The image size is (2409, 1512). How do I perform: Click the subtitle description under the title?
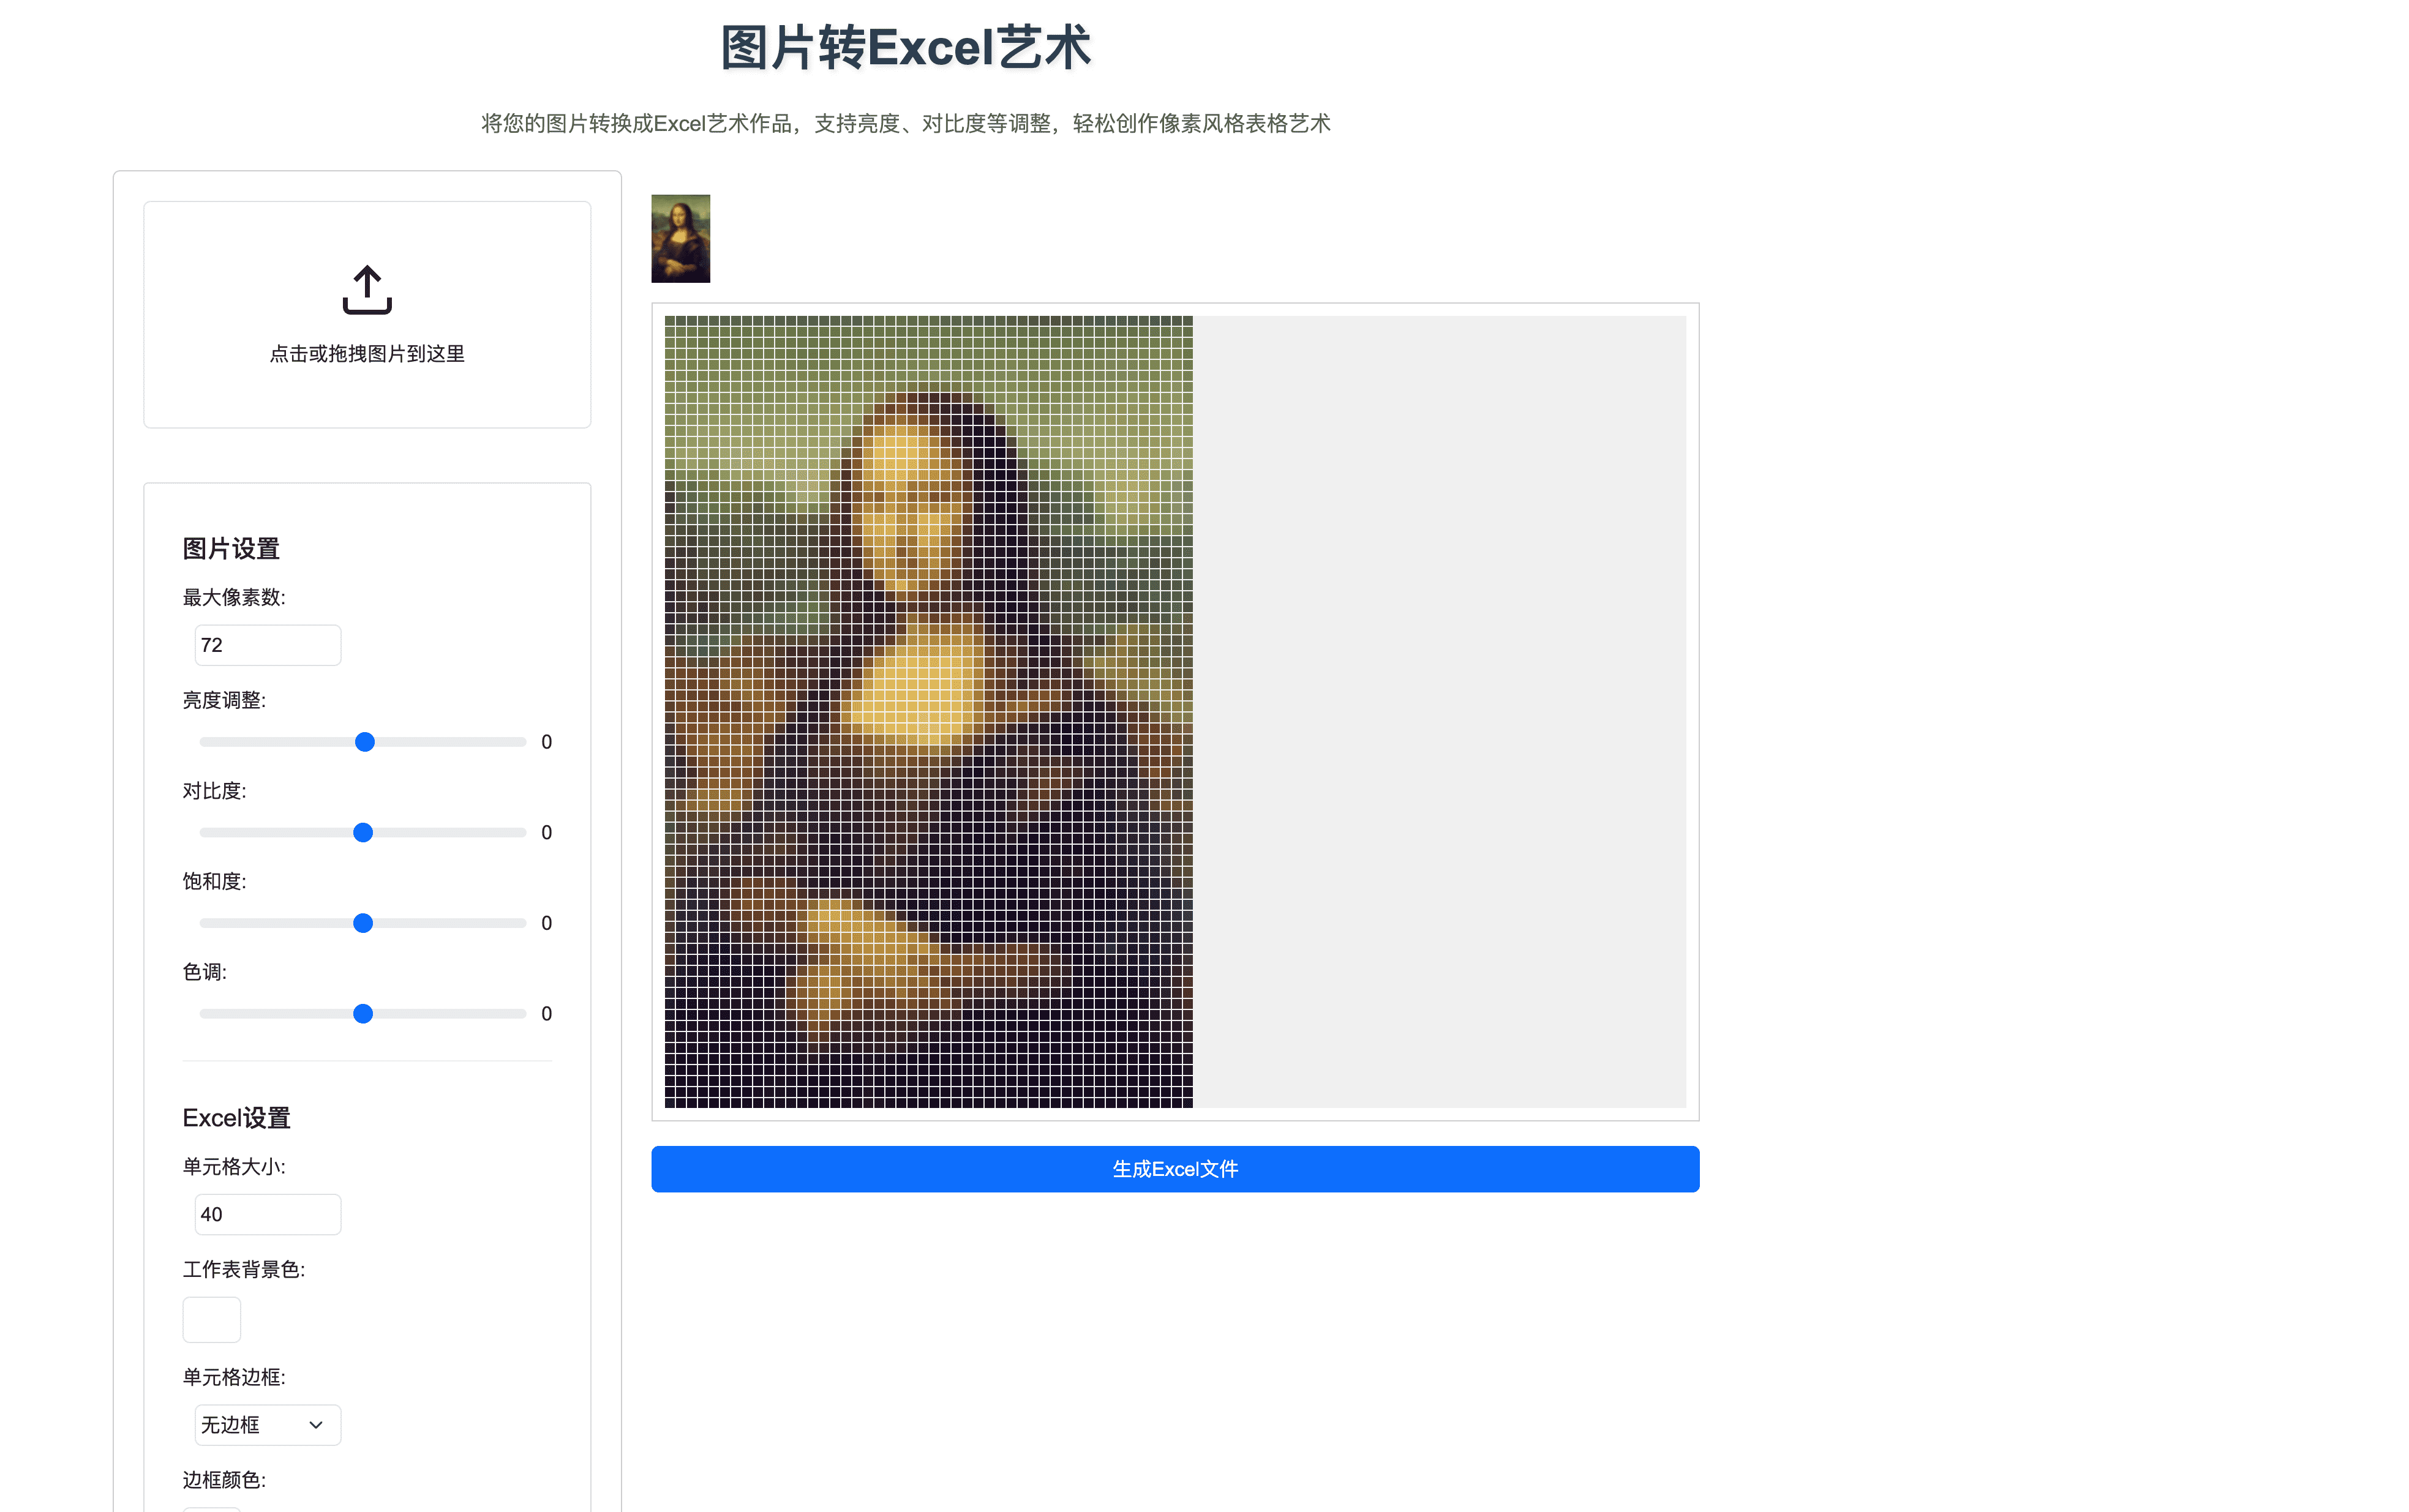click(906, 124)
